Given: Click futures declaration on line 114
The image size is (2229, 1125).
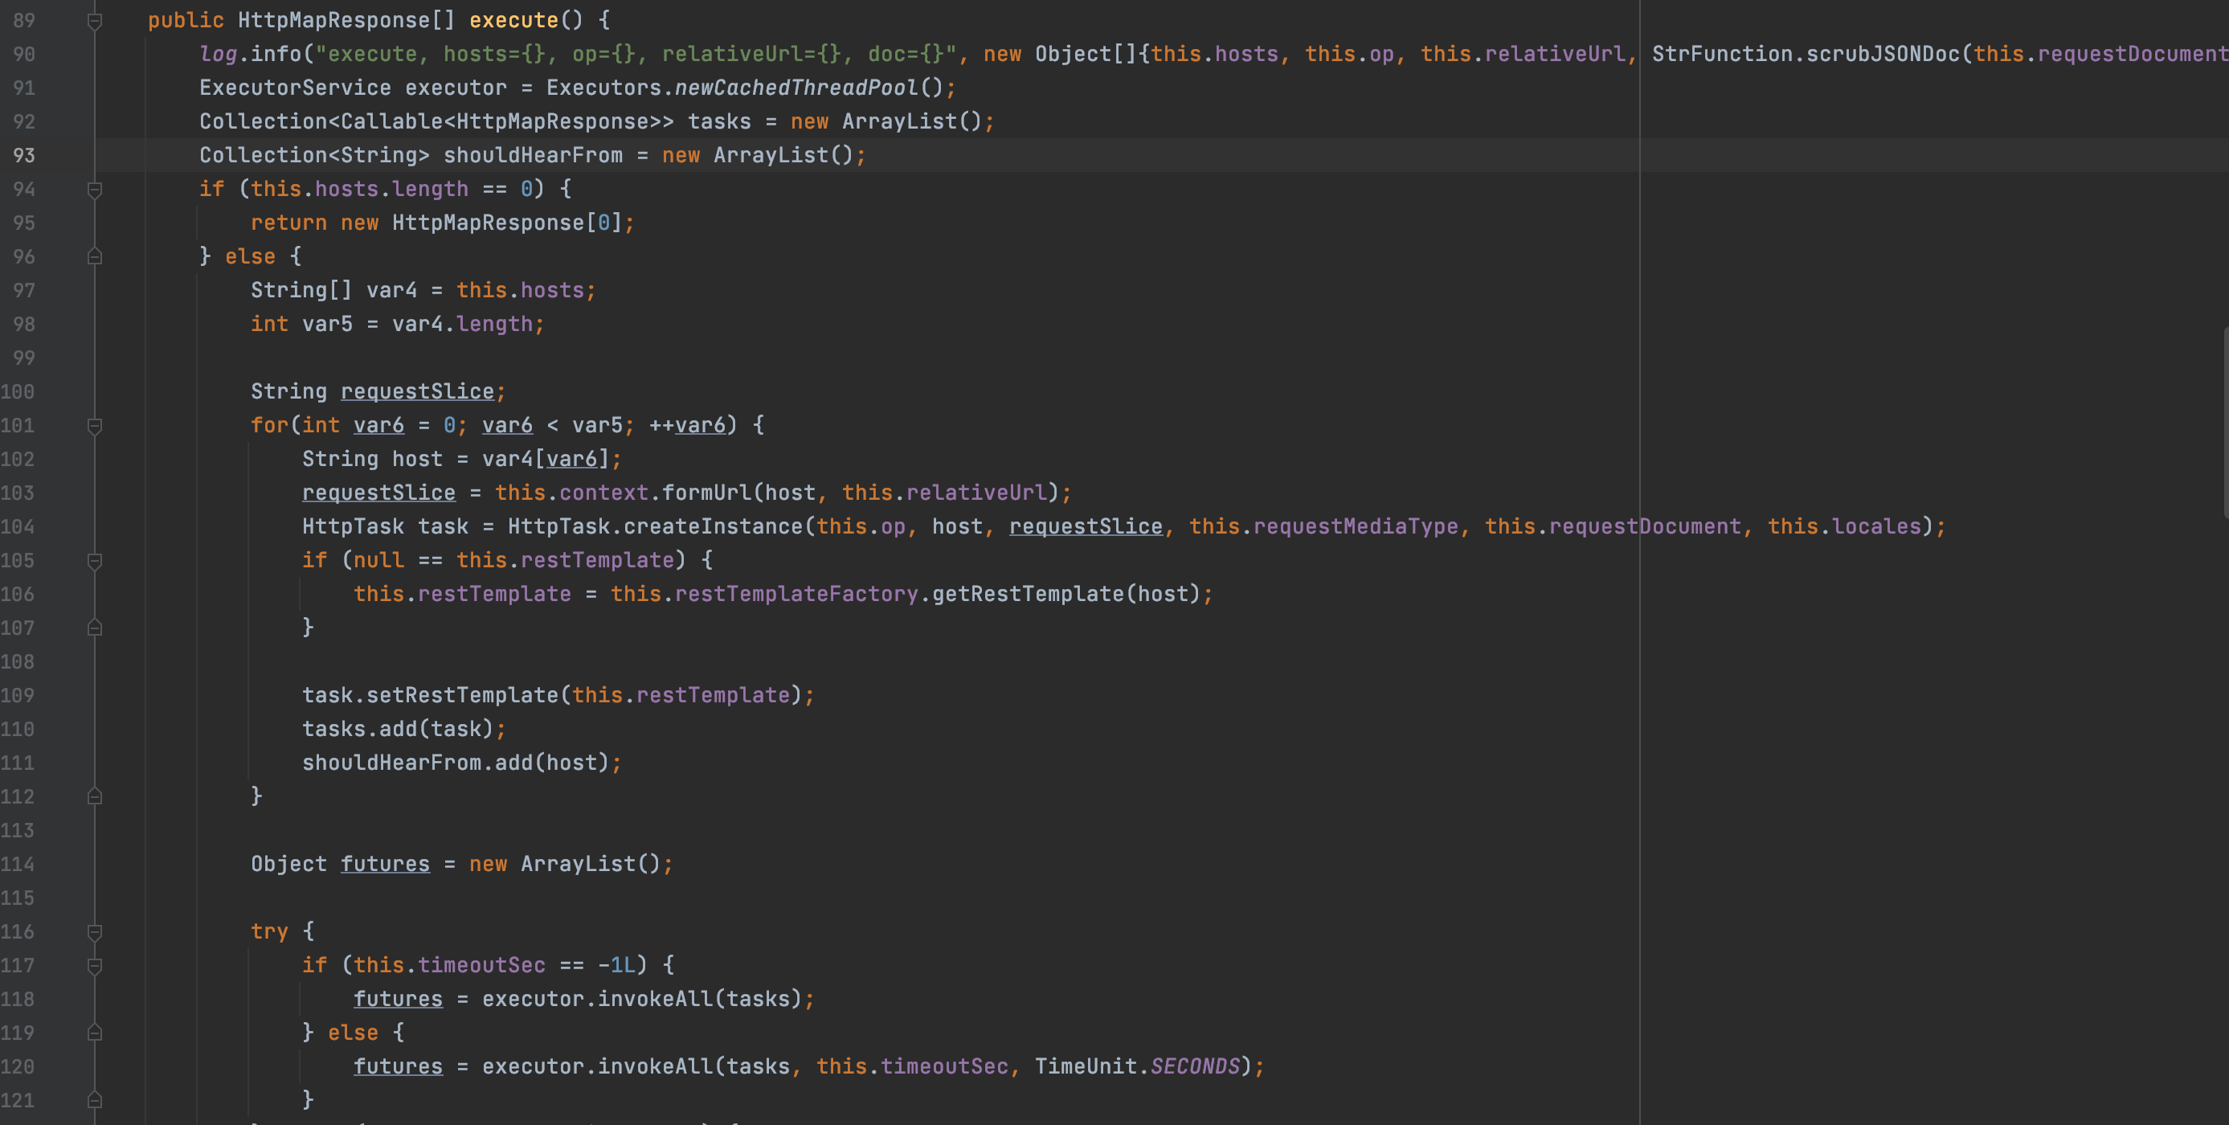Looking at the screenshot, I should [x=385, y=865].
